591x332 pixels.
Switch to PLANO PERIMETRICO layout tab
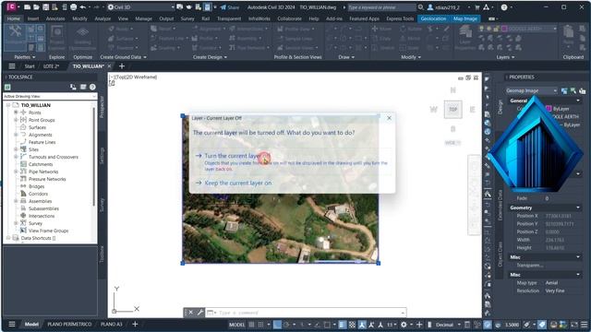tap(69, 324)
